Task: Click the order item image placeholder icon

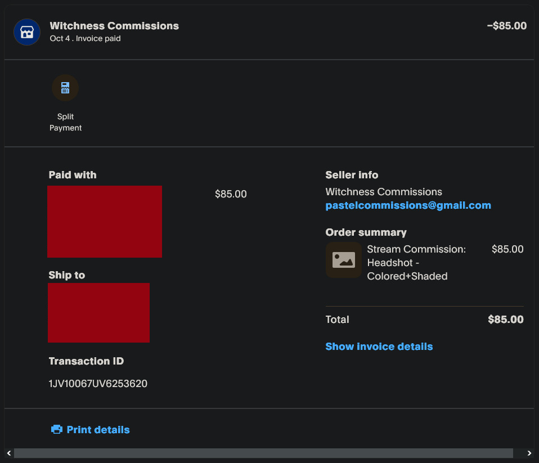Action: 343,260
